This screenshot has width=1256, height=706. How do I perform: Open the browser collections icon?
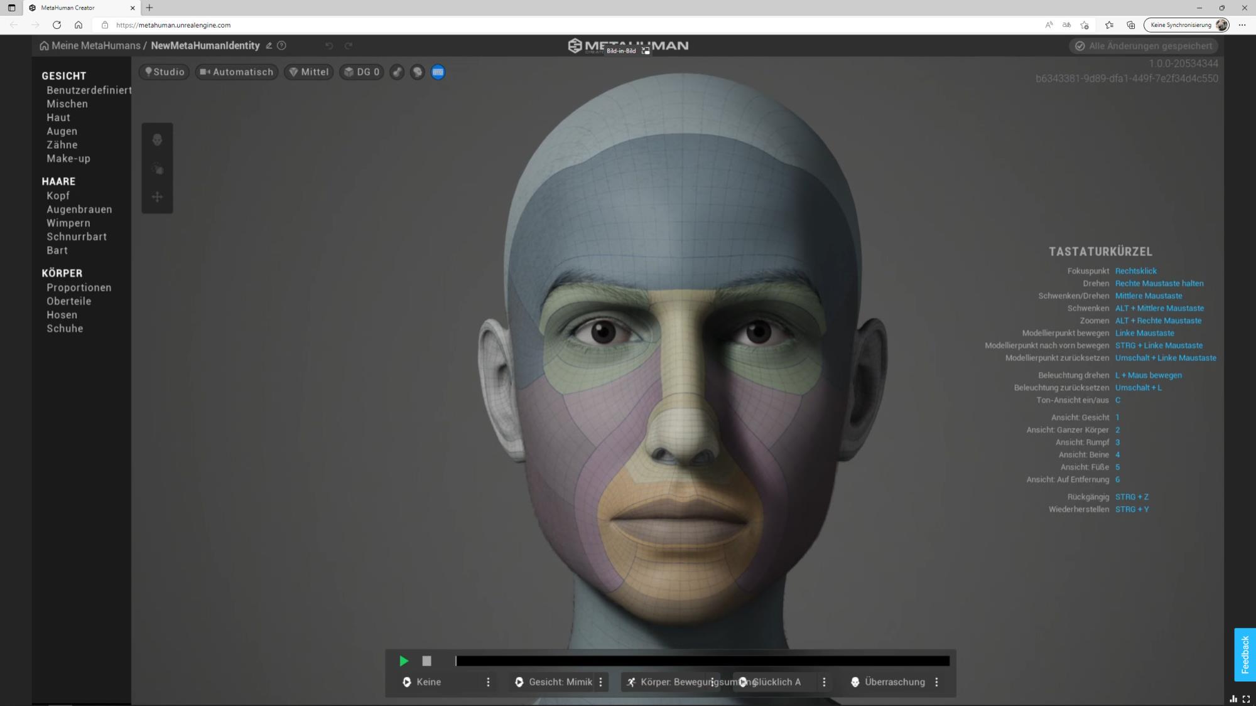click(x=1131, y=25)
